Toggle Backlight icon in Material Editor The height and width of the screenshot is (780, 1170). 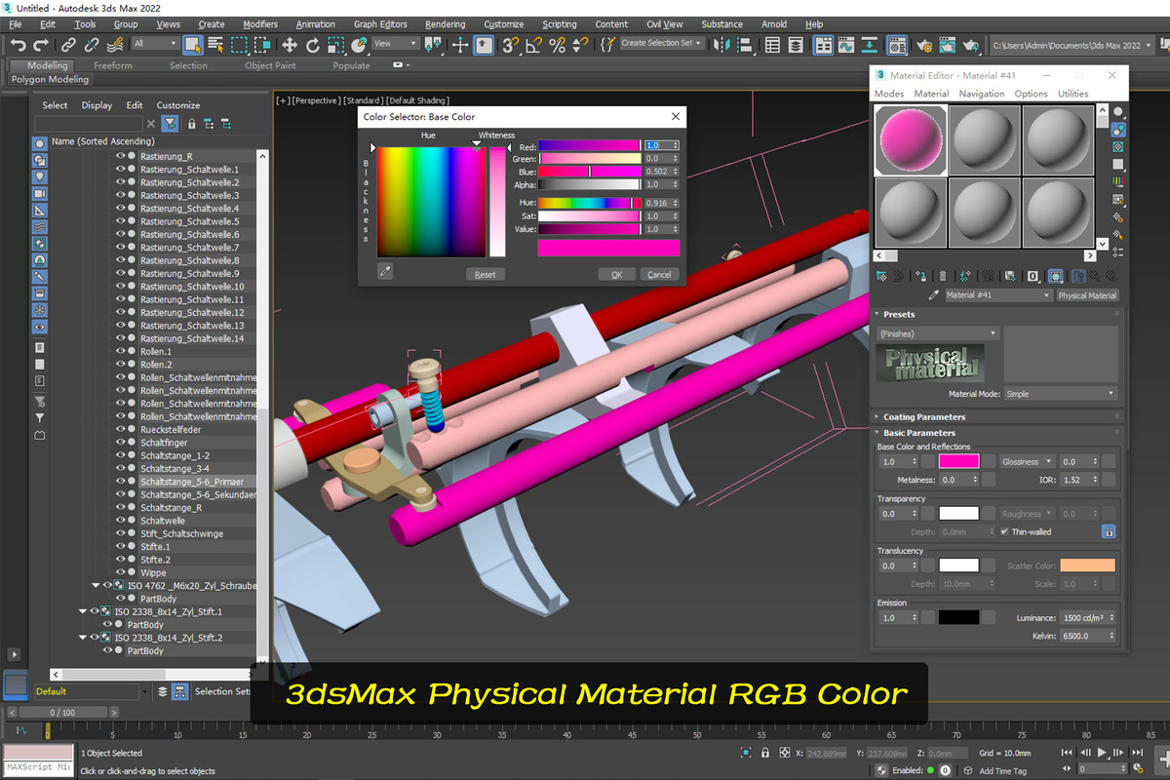coord(1118,129)
